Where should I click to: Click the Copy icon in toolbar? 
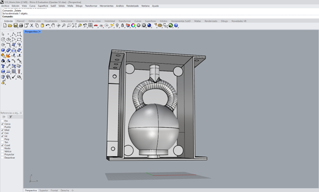pos(37,25)
